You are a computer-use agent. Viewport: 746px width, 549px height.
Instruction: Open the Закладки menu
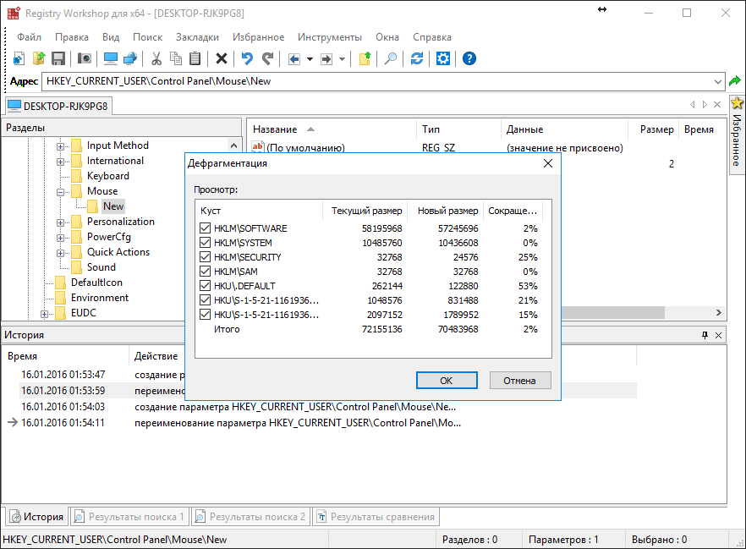point(197,37)
